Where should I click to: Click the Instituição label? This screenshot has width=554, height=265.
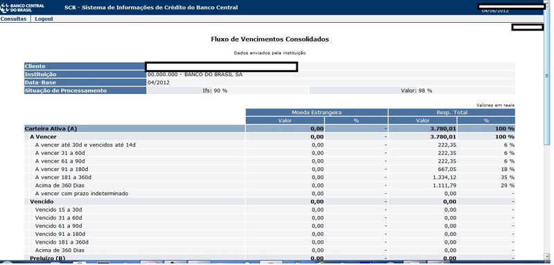(x=40, y=75)
